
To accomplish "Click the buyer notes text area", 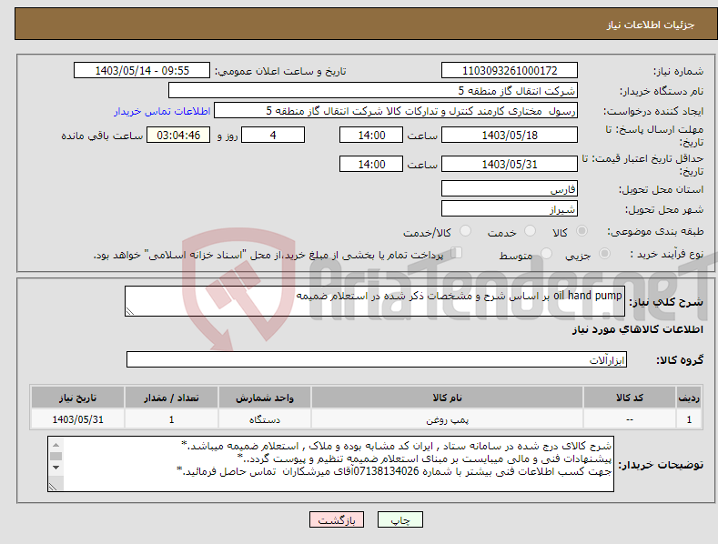I will pos(330,464).
